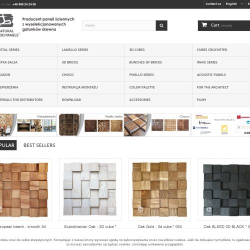Open the Pixello Series banner
Image resolution: width=250 pixels, height=250 pixels.
pyautogui.click(x=91, y=125)
